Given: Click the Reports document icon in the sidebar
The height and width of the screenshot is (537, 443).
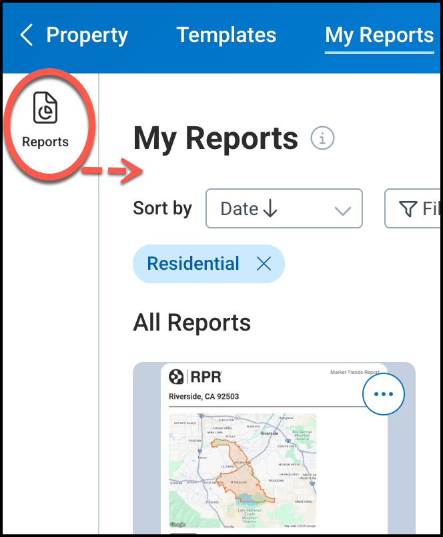Looking at the screenshot, I should pyautogui.click(x=45, y=108).
